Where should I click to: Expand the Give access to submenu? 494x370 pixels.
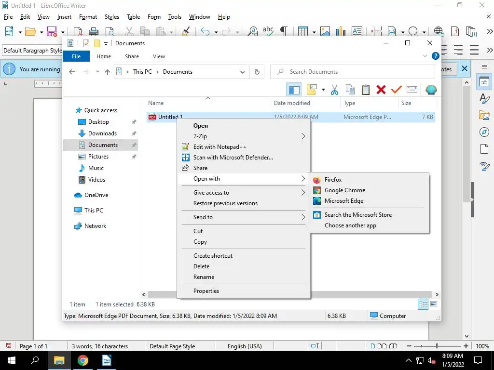[244, 193]
